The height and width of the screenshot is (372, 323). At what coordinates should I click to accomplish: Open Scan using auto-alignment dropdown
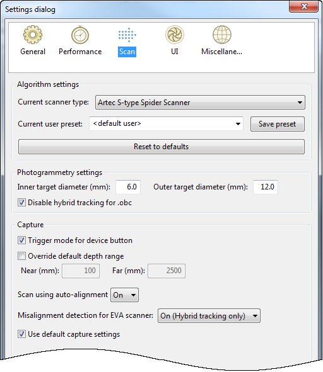pyautogui.click(x=124, y=295)
